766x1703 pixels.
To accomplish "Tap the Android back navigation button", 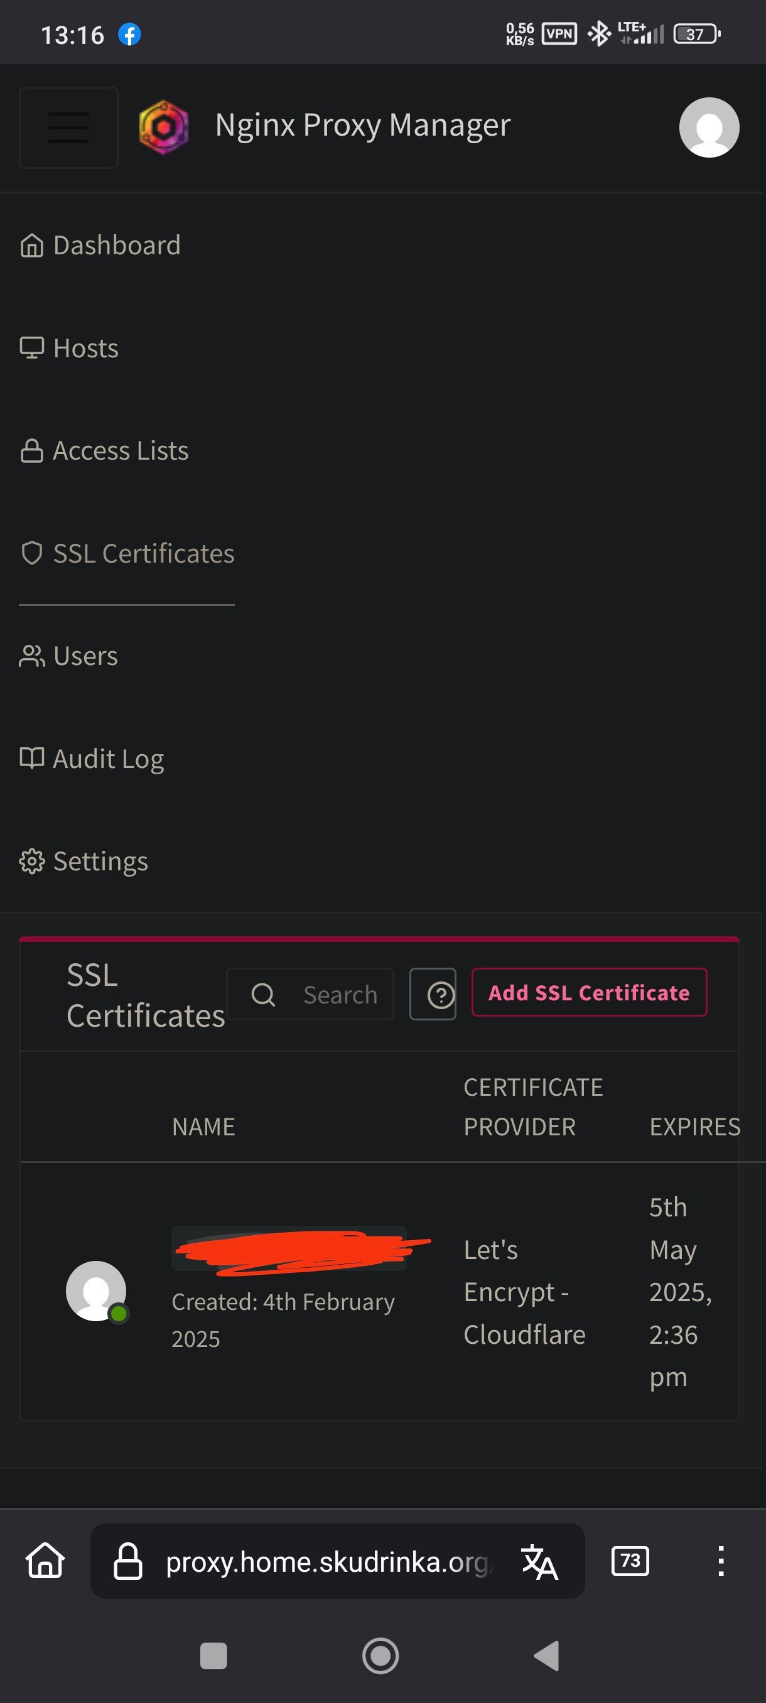I will [547, 1656].
